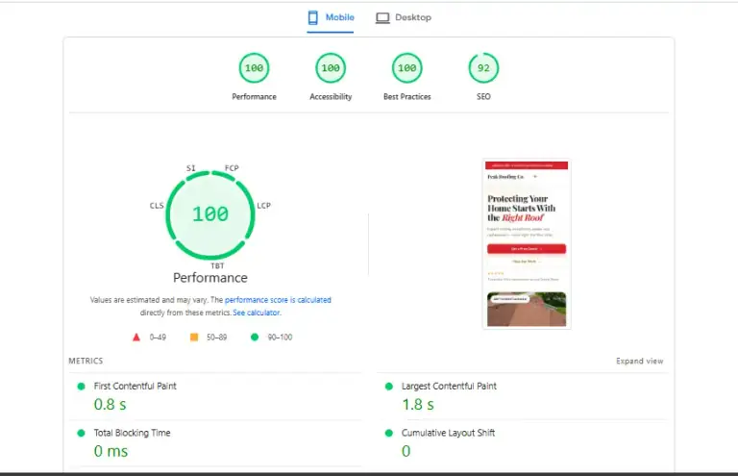738x476 pixels.
Task: Click the METRICS heading
Action: pyautogui.click(x=86, y=362)
